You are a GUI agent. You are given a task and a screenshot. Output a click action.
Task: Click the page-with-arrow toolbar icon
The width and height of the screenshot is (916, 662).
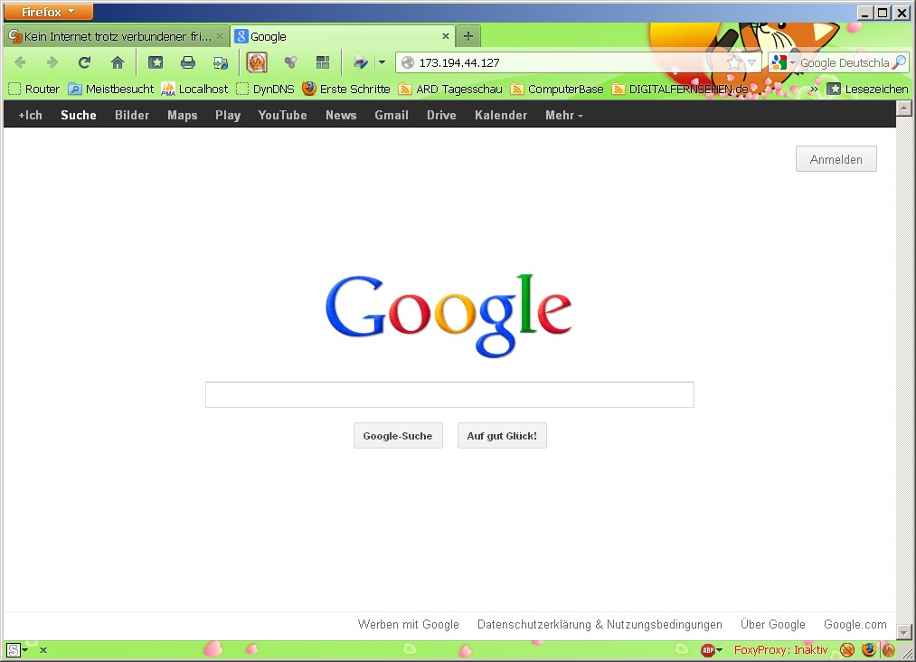(x=221, y=62)
